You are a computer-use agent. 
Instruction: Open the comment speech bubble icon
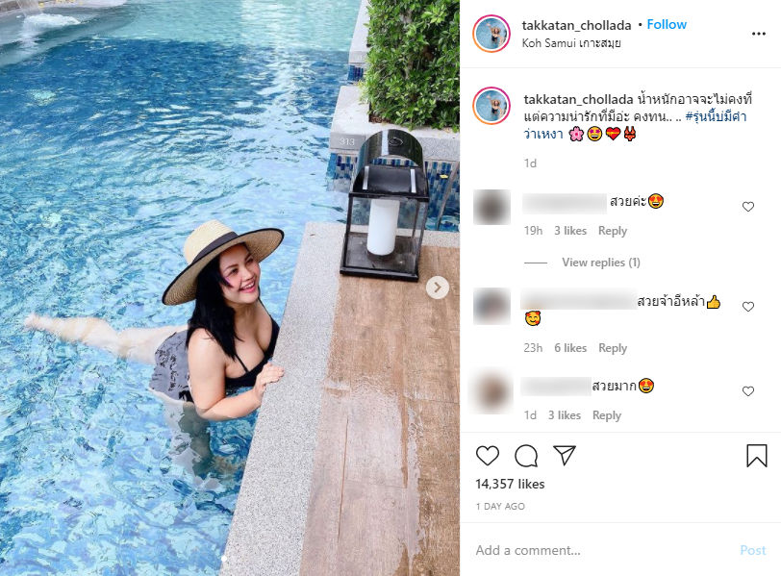click(x=526, y=456)
